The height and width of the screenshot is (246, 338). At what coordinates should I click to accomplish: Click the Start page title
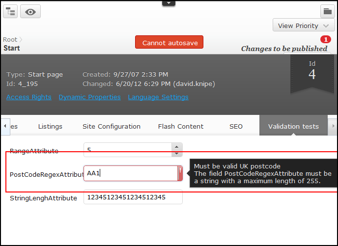pyautogui.click(x=12, y=48)
